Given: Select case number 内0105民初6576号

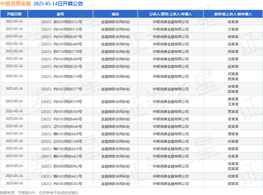Looking at the screenshot, I should click(x=68, y=29).
